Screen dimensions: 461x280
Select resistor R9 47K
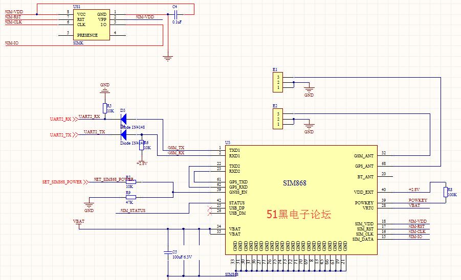[x=131, y=198]
